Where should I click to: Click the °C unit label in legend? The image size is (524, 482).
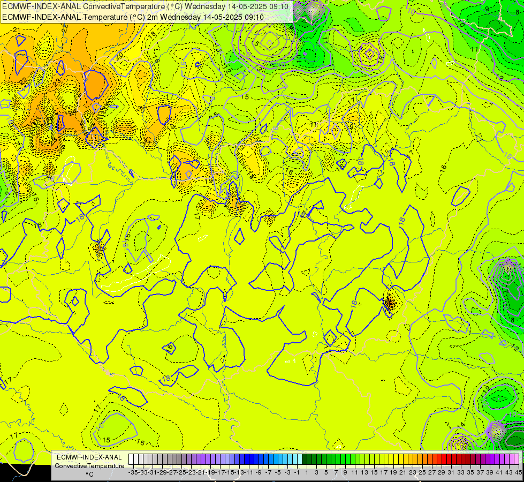[x=89, y=474]
